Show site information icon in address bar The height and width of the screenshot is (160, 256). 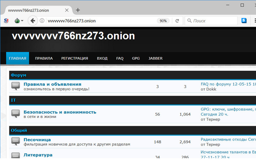point(42,21)
